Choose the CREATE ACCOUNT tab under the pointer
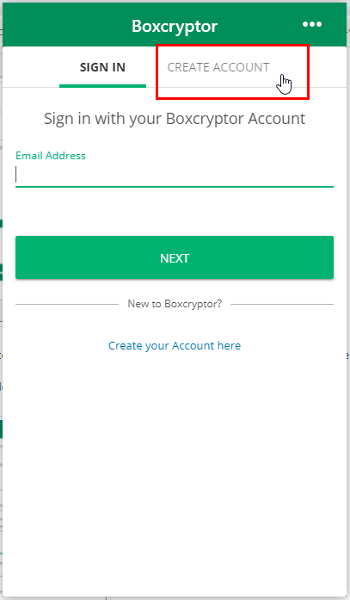Screen dimensions: 350x600 point(218,67)
